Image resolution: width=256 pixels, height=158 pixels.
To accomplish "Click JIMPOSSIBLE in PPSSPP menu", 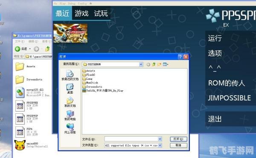I will coord(230,98).
